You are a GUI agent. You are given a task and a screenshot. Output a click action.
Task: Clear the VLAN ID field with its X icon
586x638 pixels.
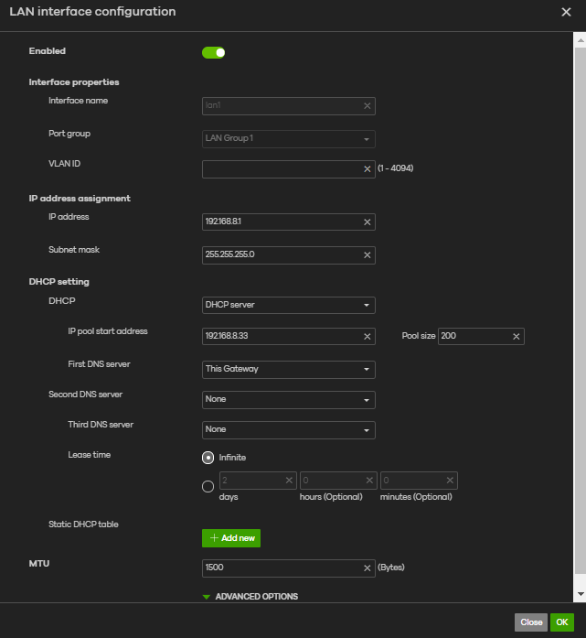368,169
